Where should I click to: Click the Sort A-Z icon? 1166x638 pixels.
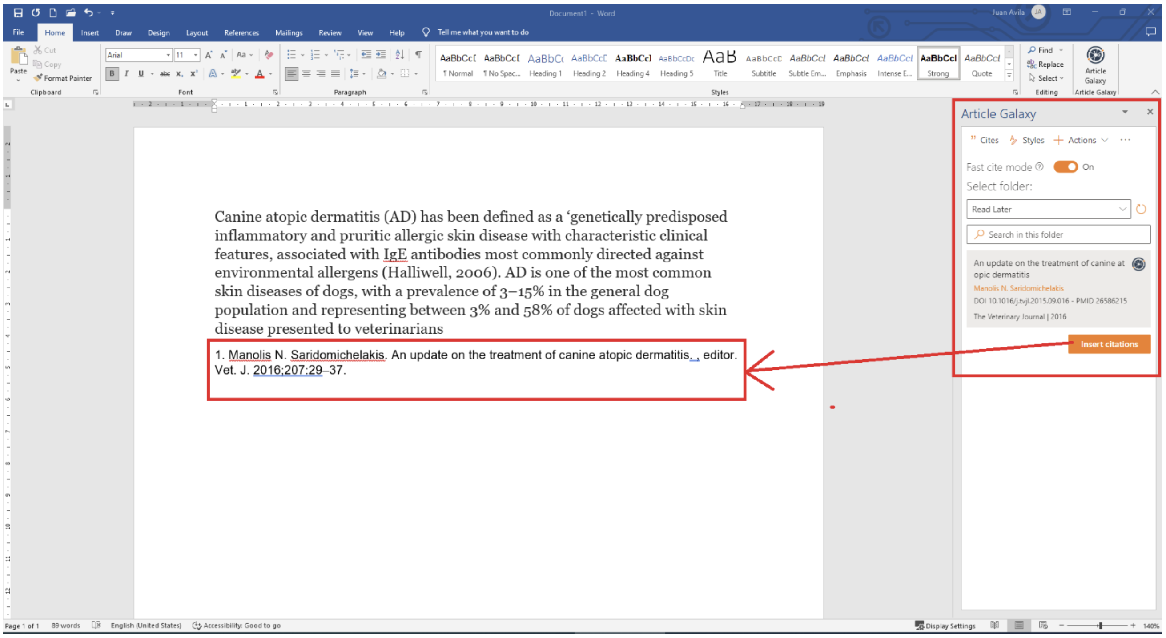click(x=399, y=55)
